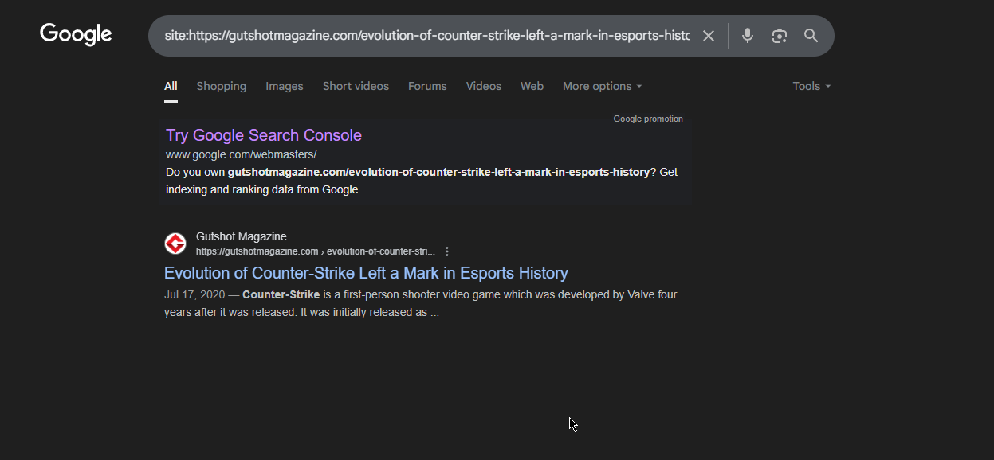Open the Web tab
The image size is (994, 460).
532,86
